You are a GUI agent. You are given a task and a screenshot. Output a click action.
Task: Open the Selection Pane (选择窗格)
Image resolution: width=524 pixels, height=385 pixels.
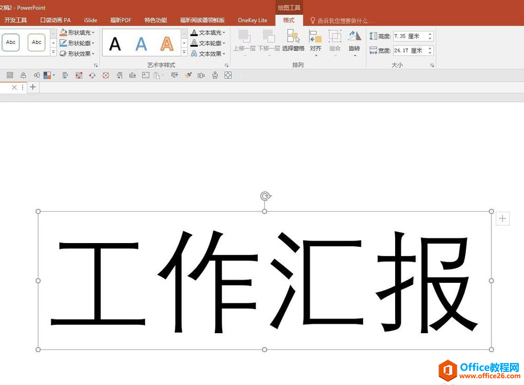click(x=293, y=41)
